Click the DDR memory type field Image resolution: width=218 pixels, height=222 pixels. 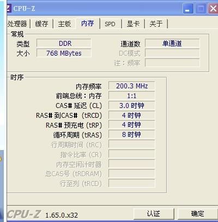click(x=64, y=44)
